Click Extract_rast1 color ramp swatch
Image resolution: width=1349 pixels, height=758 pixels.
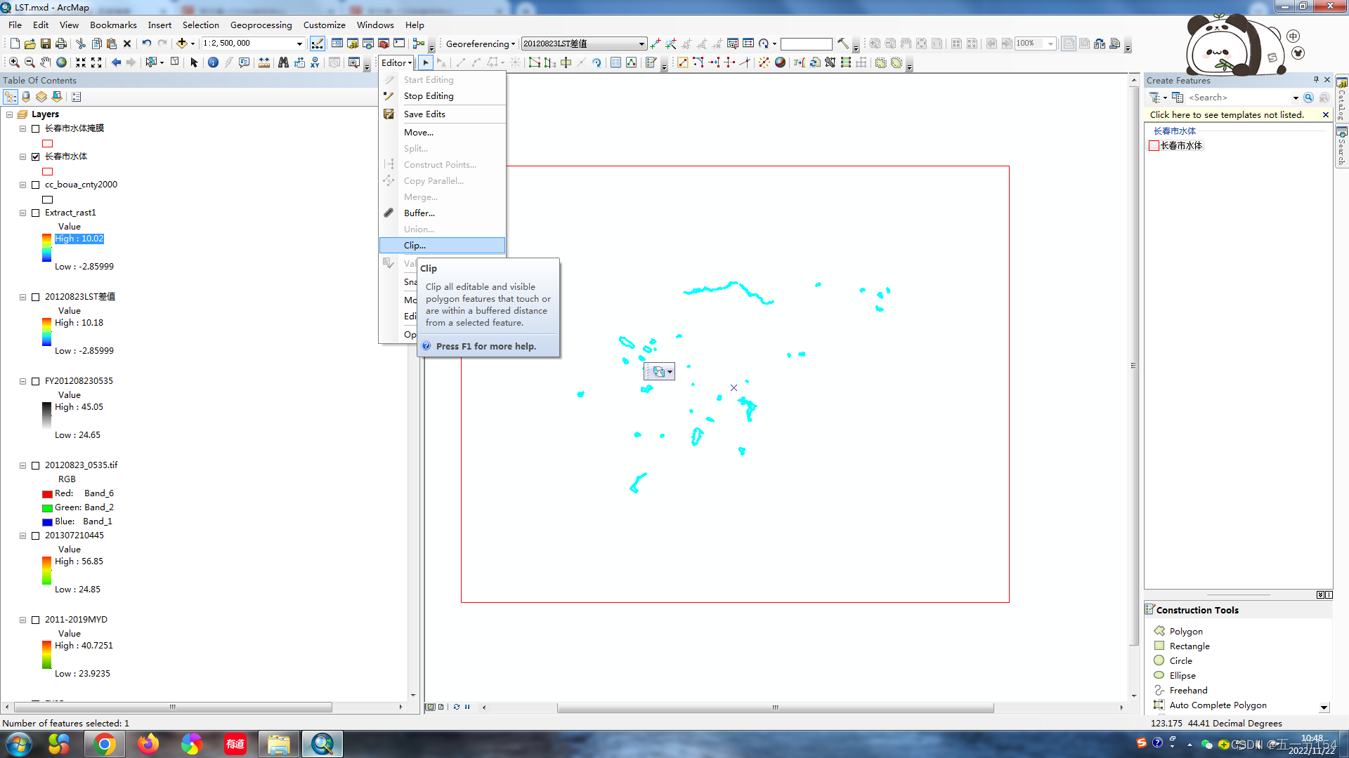[x=46, y=247]
